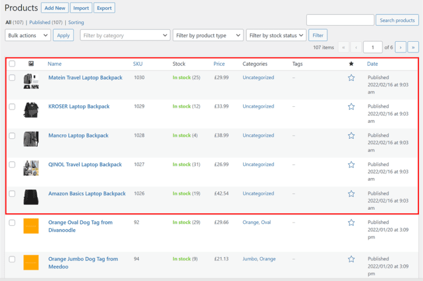Open QINOL Travel Laptop Backpack product
The width and height of the screenshot is (423, 281).
(85, 165)
